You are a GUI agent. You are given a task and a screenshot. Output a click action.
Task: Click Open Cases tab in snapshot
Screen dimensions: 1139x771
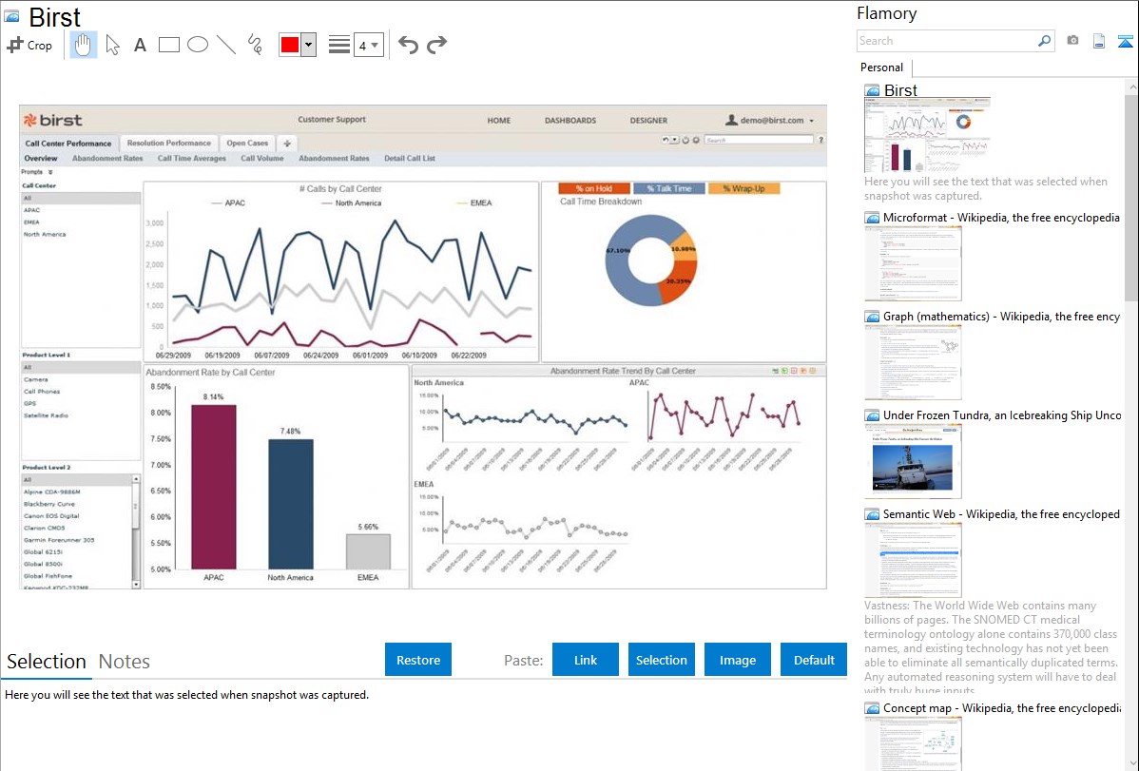click(x=247, y=144)
